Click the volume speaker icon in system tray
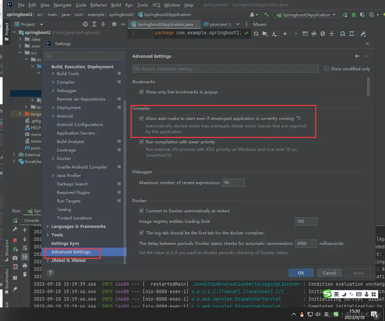Viewport: 385px width, 321px height. point(318,315)
